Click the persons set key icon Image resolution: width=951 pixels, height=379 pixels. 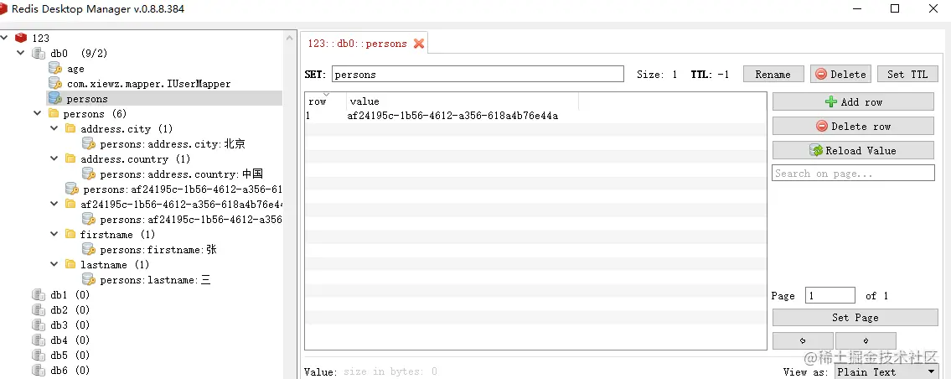click(55, 98)
